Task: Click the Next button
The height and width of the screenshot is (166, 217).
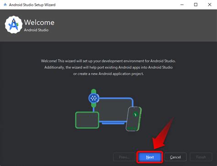Action: coord(150,157)
